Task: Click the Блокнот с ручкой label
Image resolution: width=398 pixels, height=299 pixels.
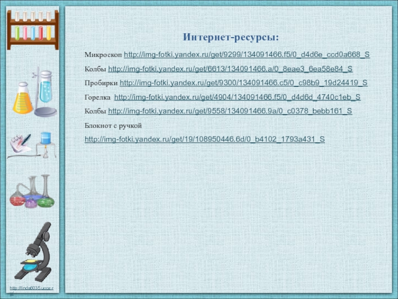Action: coord(113,126)
